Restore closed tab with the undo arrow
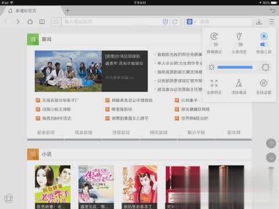279x209 pixels. [273, 10]
